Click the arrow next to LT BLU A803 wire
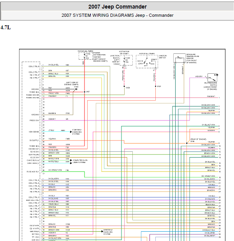234x241 pixels. pyautogui.click(x=71, y=132)
